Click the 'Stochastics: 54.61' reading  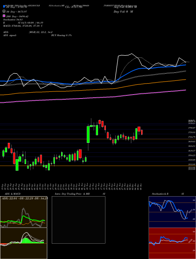point(13,20)
